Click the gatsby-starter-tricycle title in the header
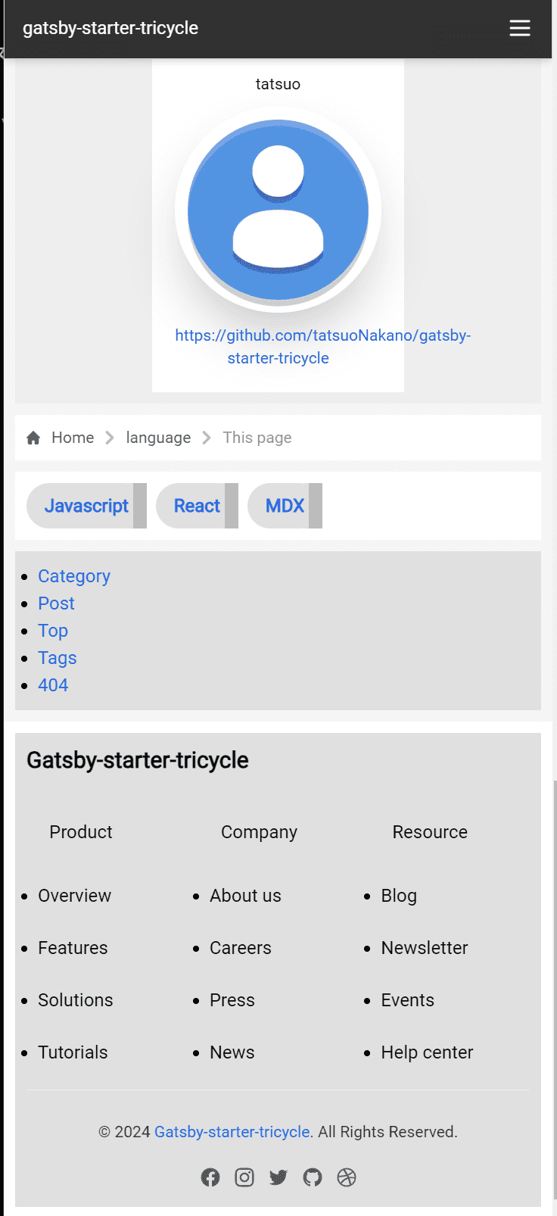The height and width of the screenshot is (1216, 557). pos(110,28)
